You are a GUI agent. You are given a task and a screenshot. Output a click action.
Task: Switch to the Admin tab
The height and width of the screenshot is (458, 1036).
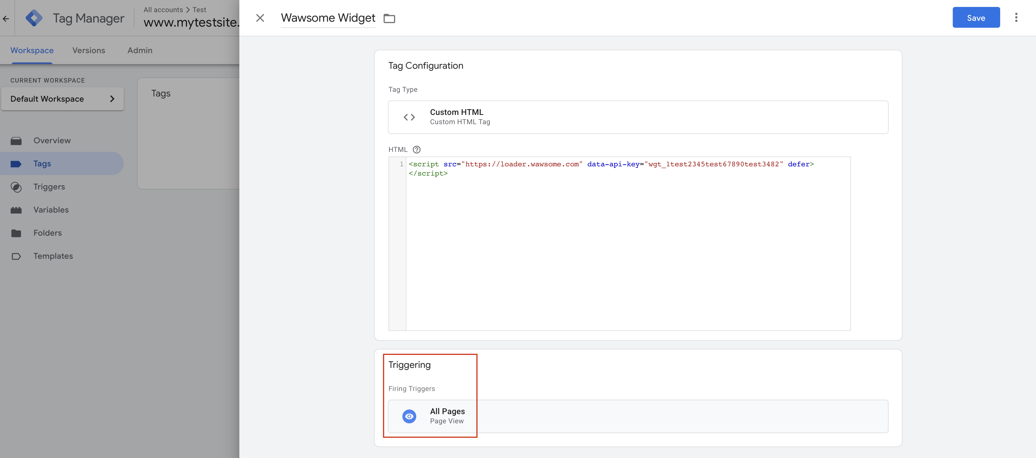[140, 50]
